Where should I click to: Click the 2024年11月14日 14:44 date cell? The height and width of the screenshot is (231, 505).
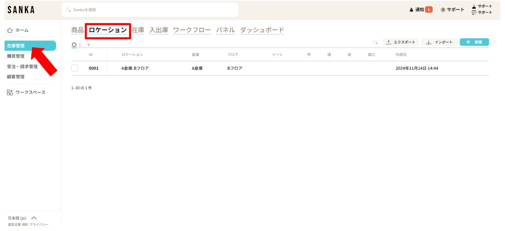coord(417,68)
